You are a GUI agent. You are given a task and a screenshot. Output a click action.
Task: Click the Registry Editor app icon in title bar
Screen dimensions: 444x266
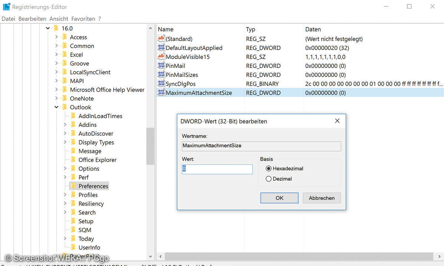click(x=6, y=7)
